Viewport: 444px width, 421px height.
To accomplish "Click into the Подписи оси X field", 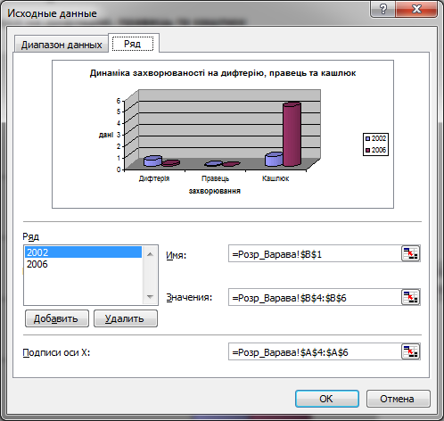I will pos(315,352).
